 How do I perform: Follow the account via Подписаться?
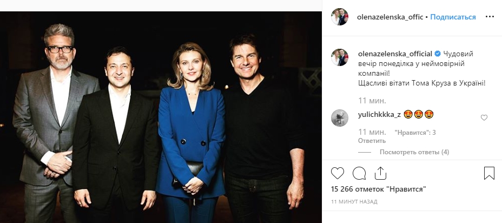[453, 17]
